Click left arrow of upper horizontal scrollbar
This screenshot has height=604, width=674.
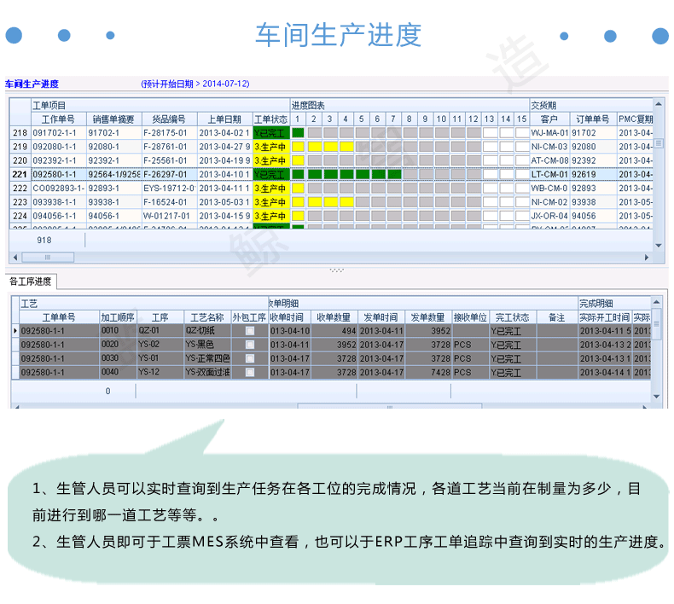point(15,258)
